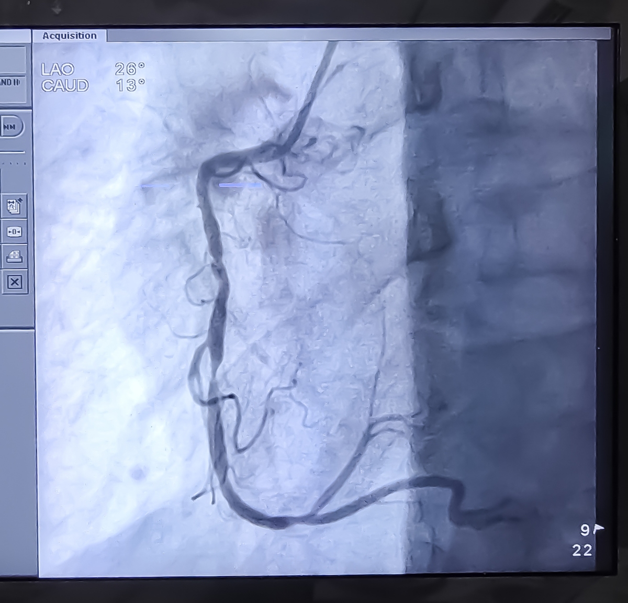The width and height of the screenshot is (628, 603).
Task: Click the run number 9 indicator
Action: 585,530
